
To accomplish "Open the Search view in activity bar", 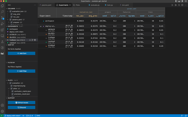I will click(x=3, y=12).
